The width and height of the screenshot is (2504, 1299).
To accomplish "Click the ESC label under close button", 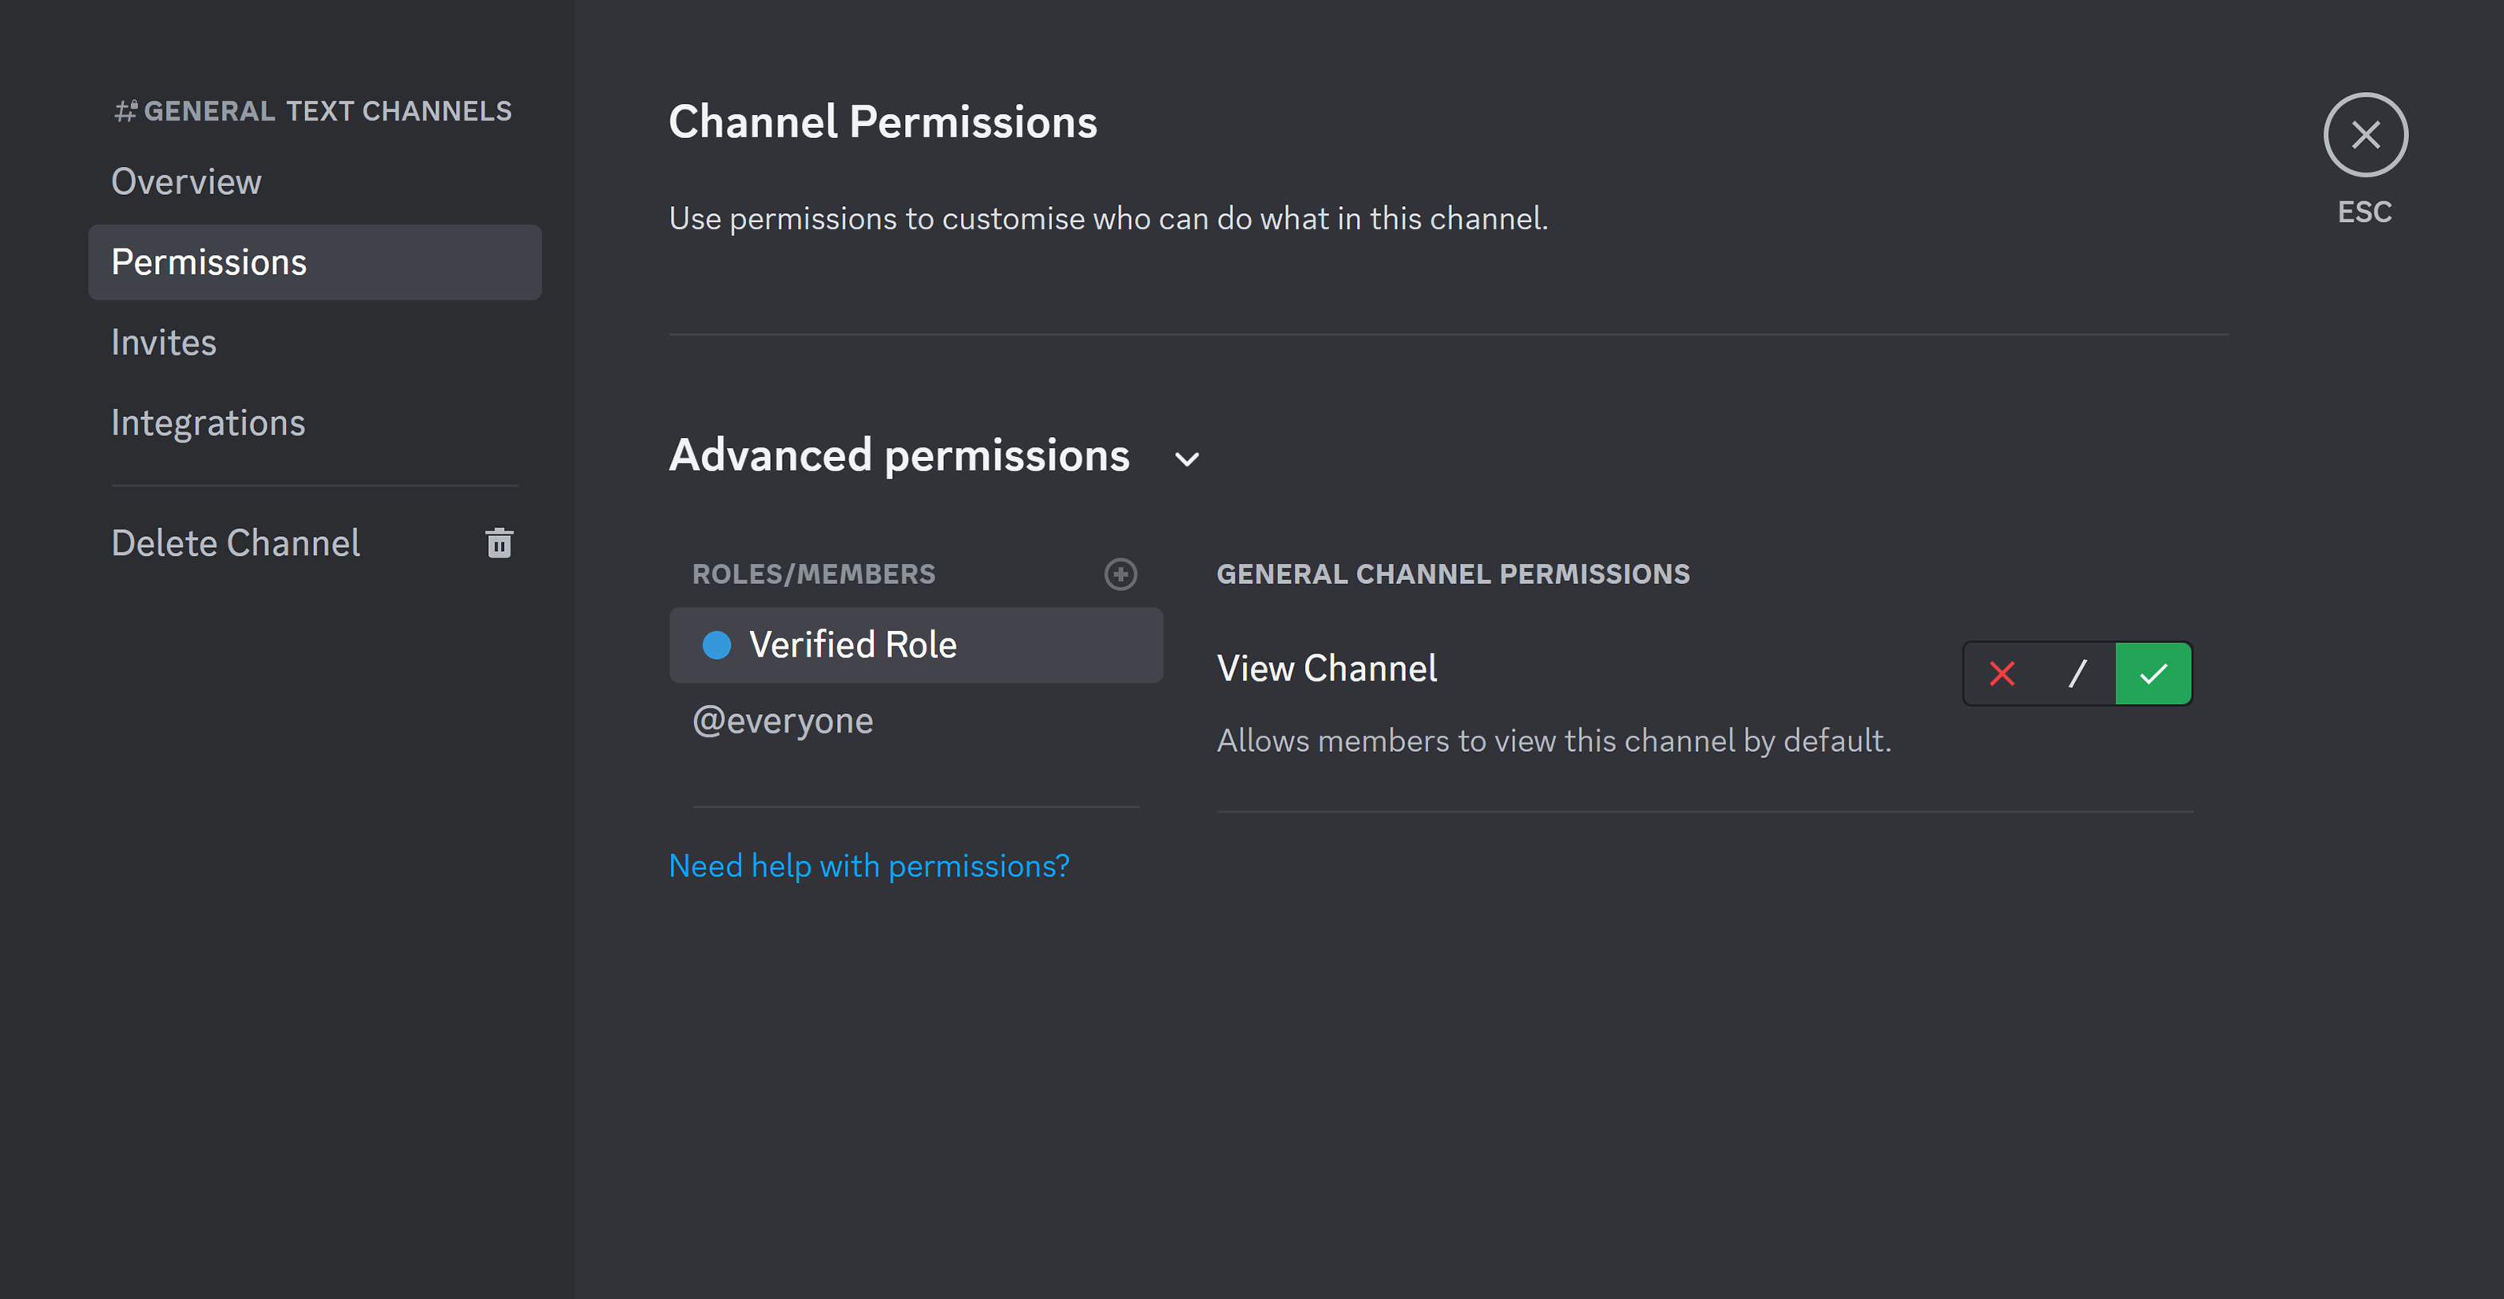I will tap(2364, 212).
